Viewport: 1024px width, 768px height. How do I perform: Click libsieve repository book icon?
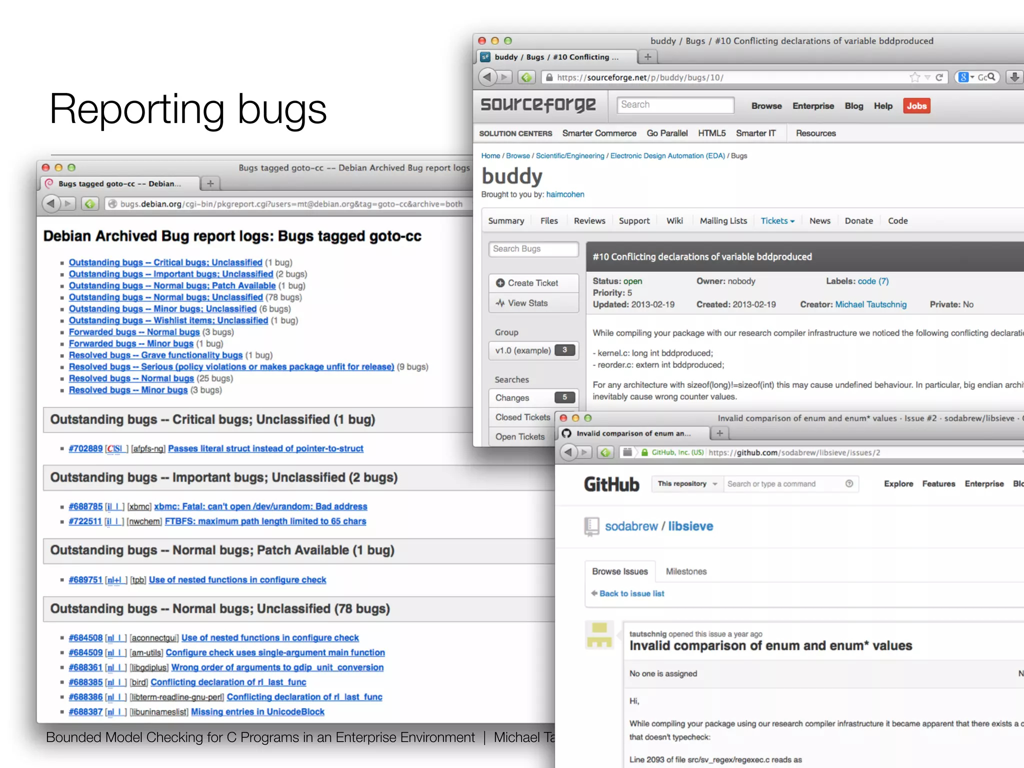(591, 527)
